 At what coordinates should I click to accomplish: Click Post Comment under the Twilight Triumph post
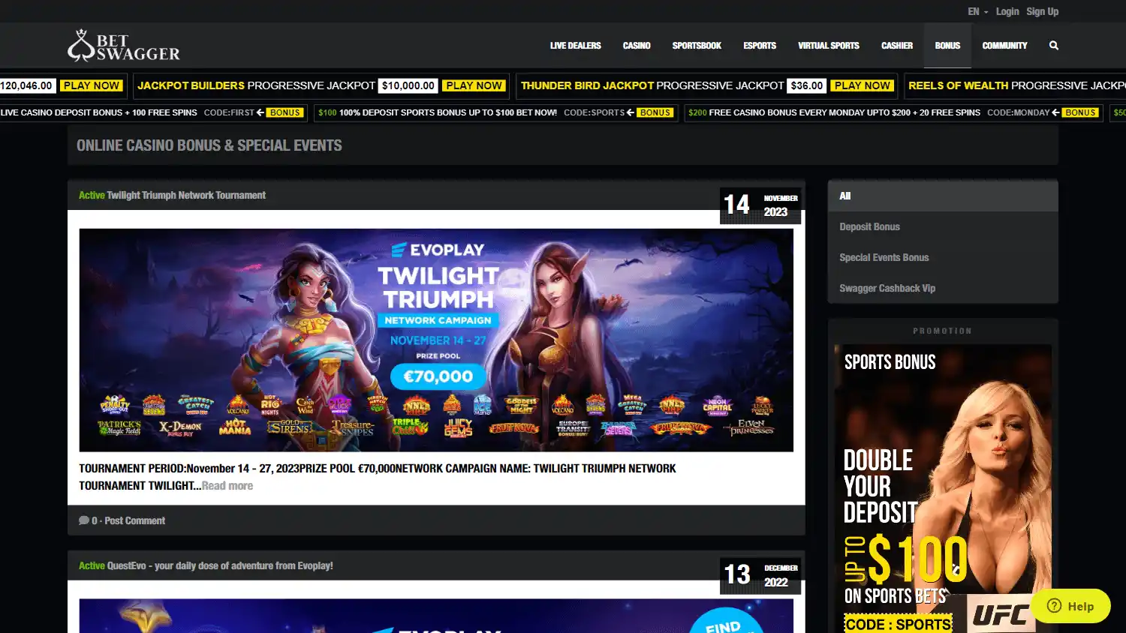coord(135,520)
